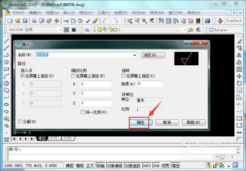Image resolution: width=246 pixels, height=171 pixels.
Task: Check the 分解(D) checkbox
Action: (x=20, y=122)
